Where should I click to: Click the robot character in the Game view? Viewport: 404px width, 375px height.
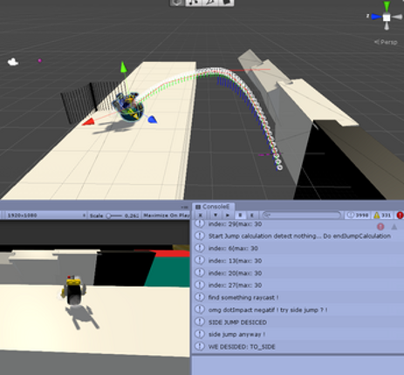74,290
